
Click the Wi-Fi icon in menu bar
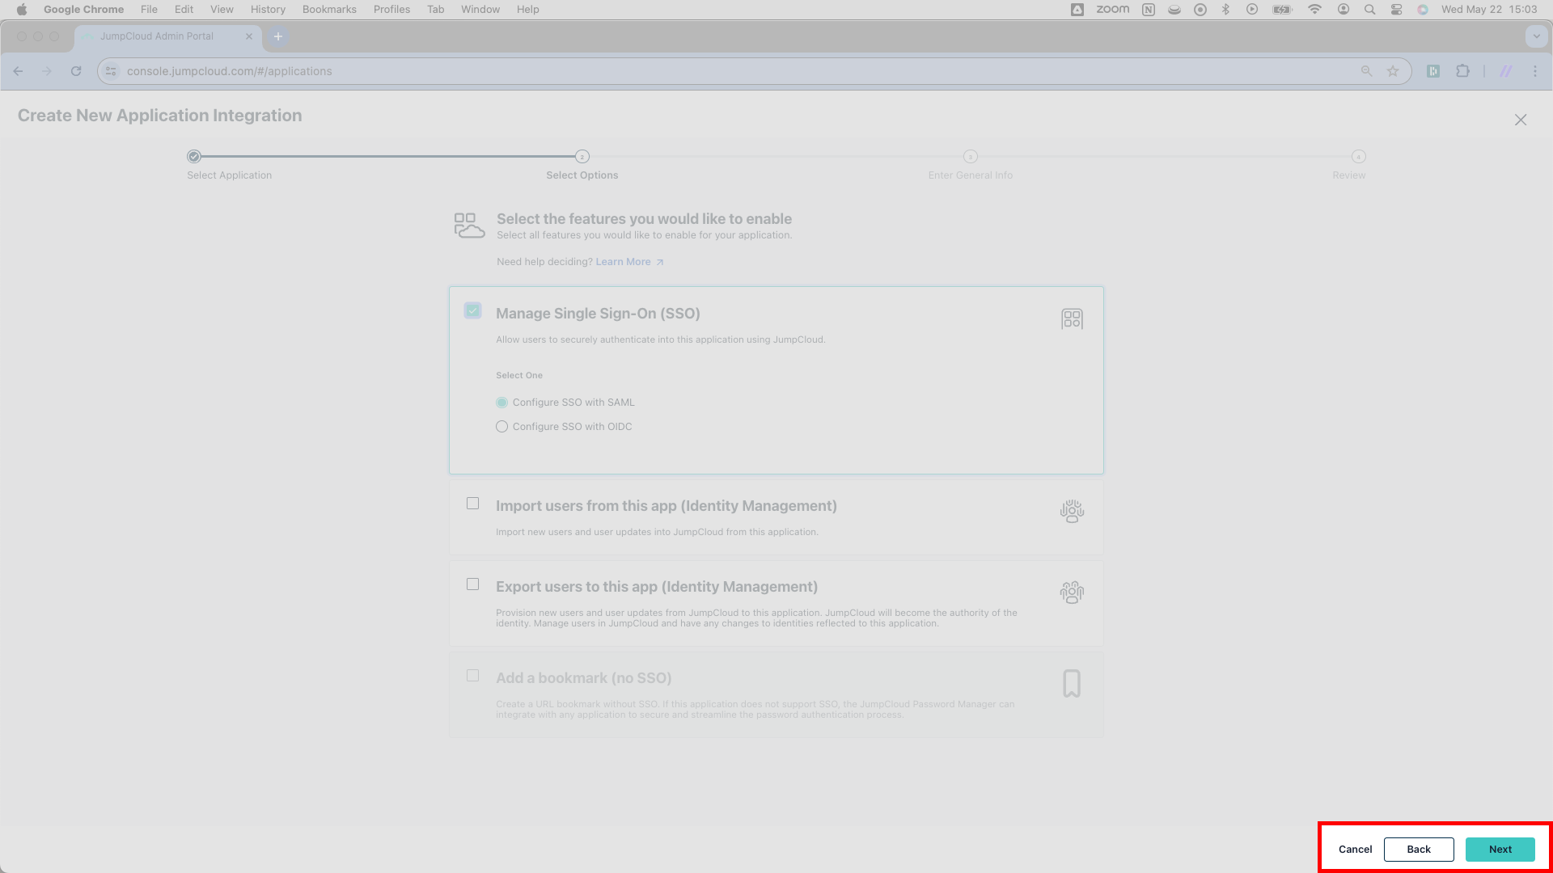coord(1314,10)
